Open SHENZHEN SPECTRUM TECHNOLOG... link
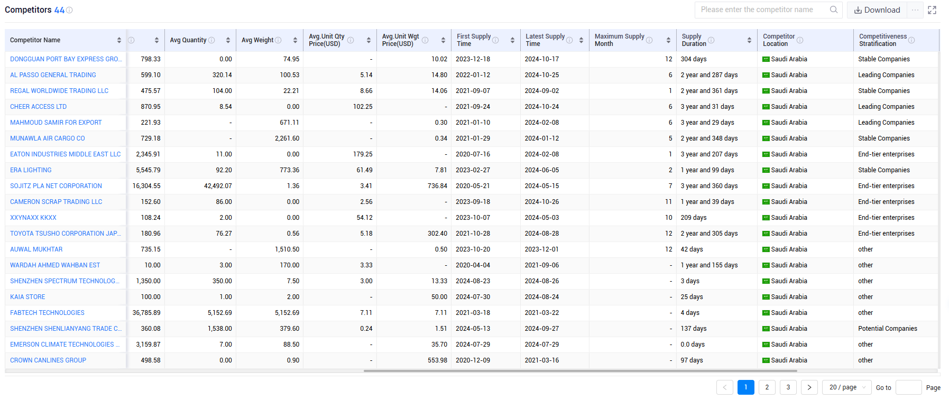 pyautogui.click(x=65, y=281)
